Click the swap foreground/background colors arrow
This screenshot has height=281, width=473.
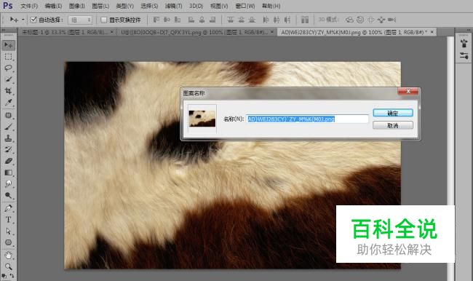click(x=12, y=276)
